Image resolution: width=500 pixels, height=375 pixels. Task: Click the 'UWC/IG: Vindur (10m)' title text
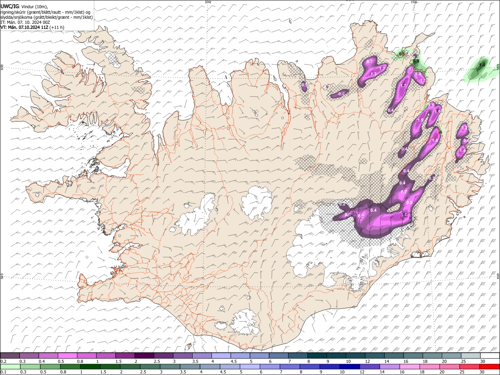click(25, 6)
